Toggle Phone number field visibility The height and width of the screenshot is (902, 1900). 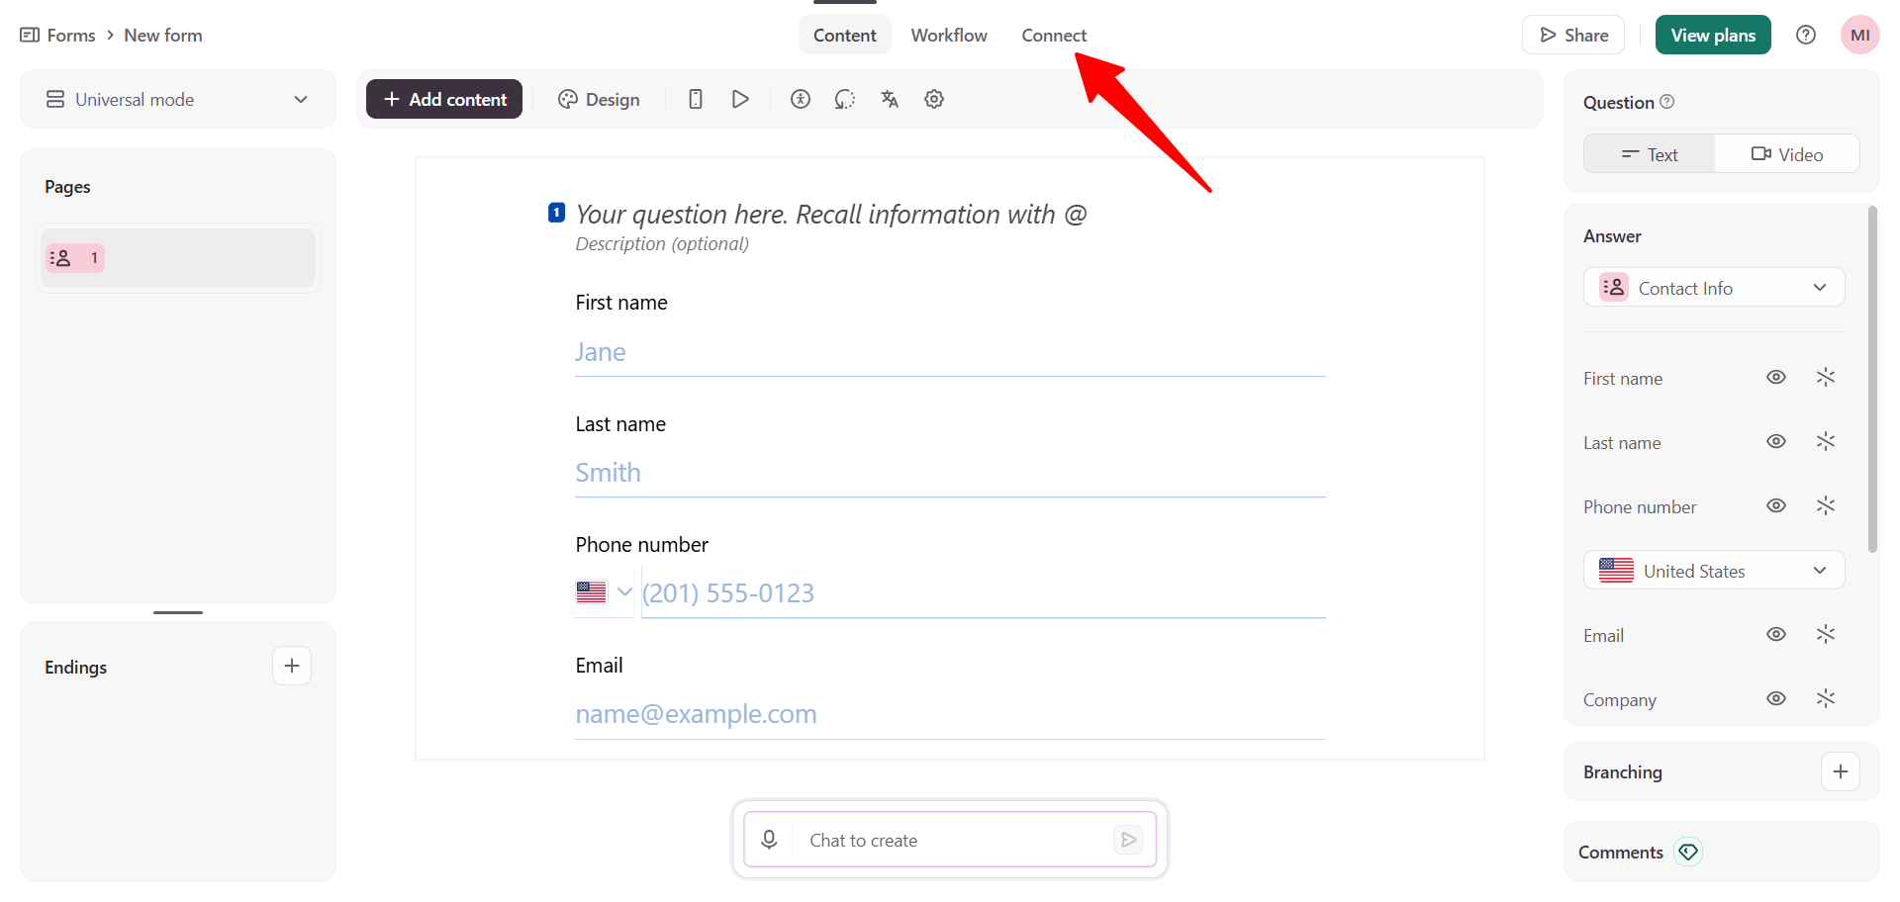tap(1776, 505)
